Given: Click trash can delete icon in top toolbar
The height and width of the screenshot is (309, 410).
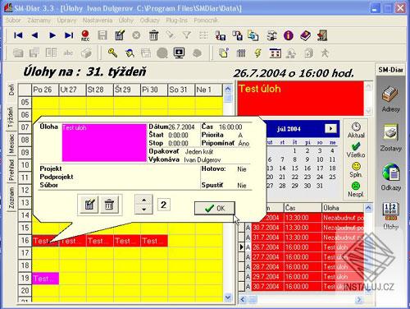Looking at the screenshot, I should pyautogui.click(x=153, y=35).
